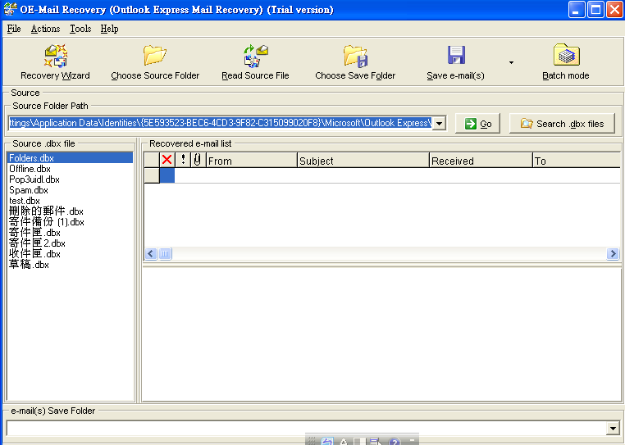Image resolution: width=625 pixels, height=445 pixels.
Task: Open Choose Save Folder toolbar icon
Action: click(355, 56)
